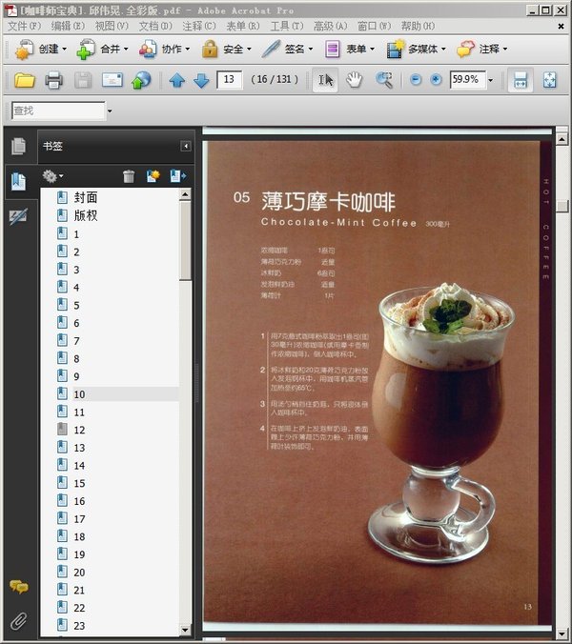Toggle scrolling fit-width page mode

[x=521, y=80]
